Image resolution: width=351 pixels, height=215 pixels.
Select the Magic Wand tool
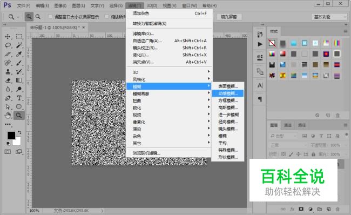pos(19,45)
